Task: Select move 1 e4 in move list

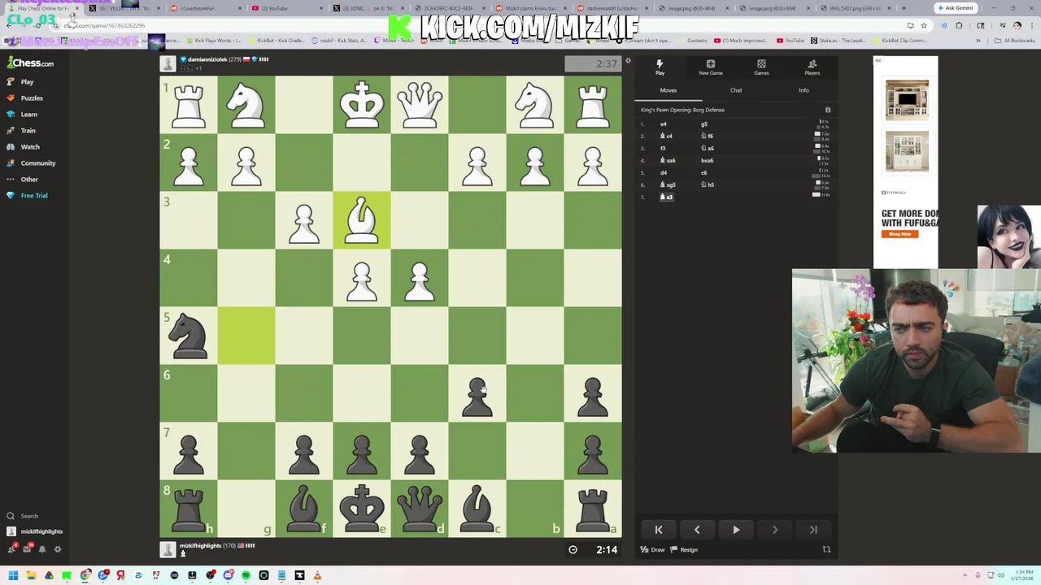Action: click(x=664, y=124)
